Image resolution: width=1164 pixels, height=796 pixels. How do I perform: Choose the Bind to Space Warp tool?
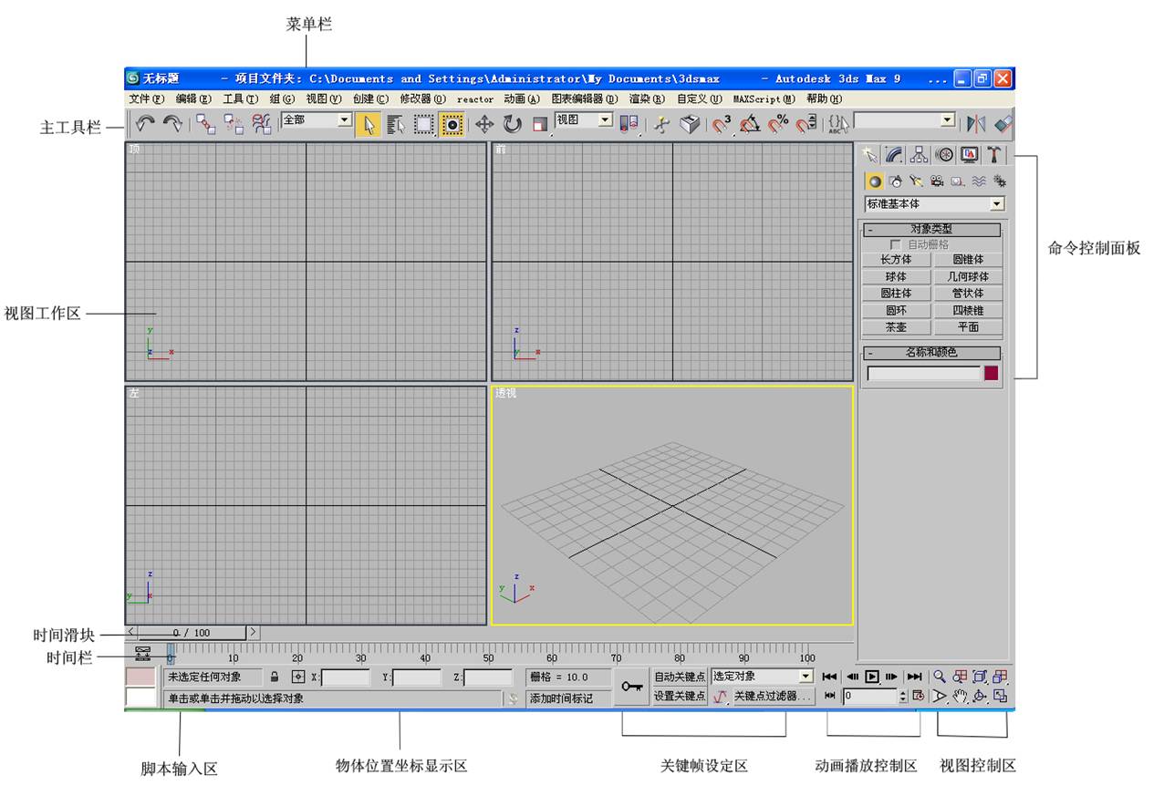[x=262, y=125]
